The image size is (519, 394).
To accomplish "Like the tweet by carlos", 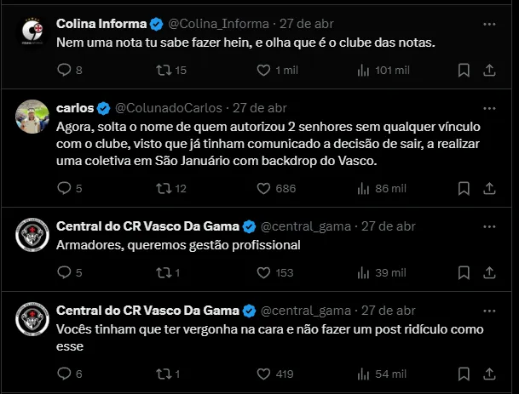I will tap(263, 188).
